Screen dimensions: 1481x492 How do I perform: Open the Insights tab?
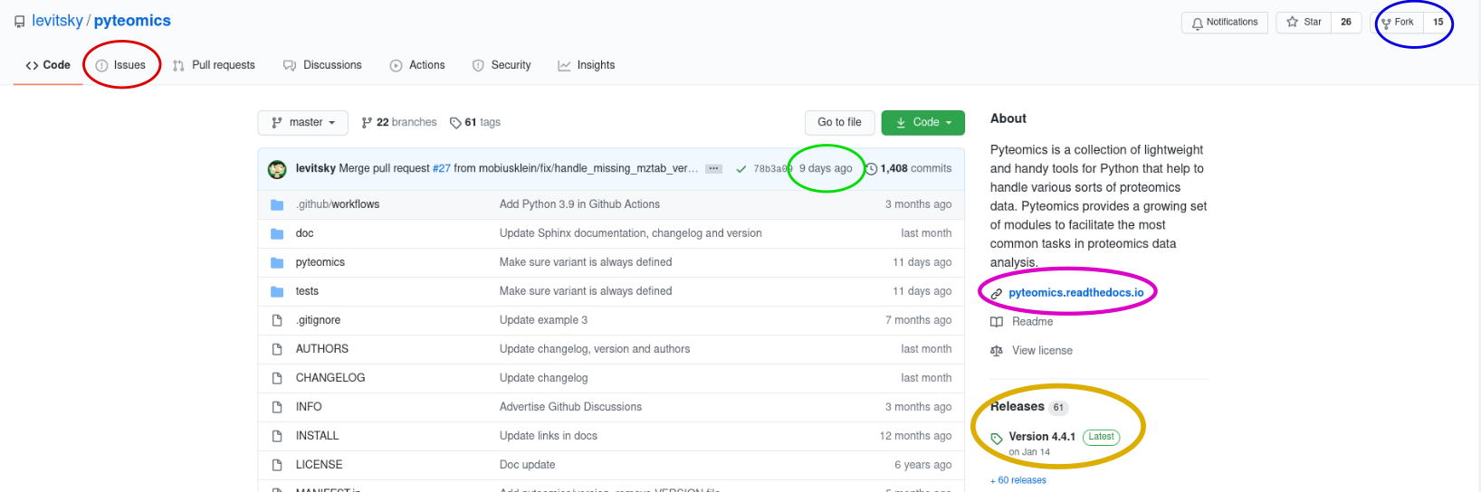[x=587, y=65]
